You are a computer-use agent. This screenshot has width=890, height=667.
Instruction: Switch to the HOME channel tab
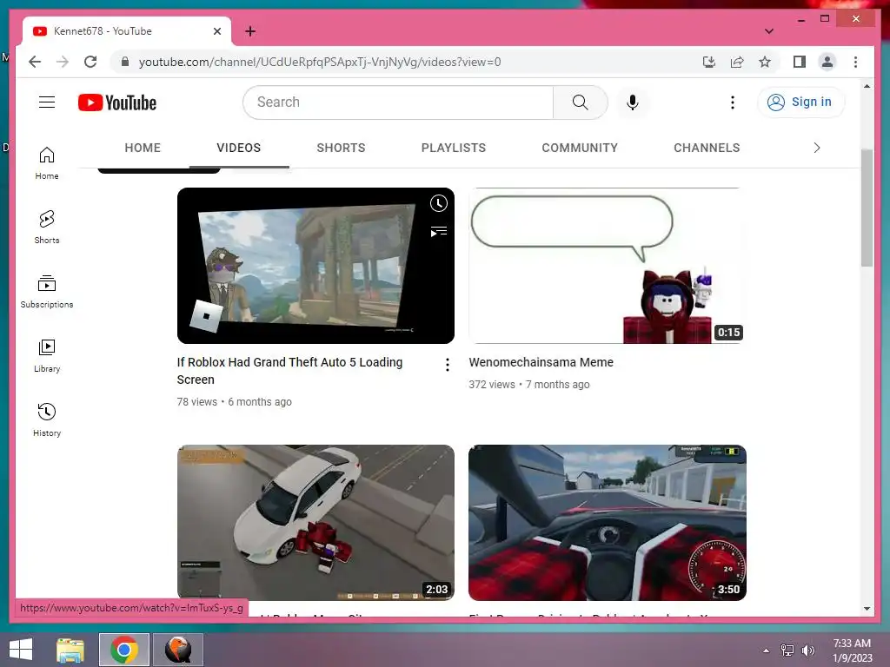coord(143,148)
